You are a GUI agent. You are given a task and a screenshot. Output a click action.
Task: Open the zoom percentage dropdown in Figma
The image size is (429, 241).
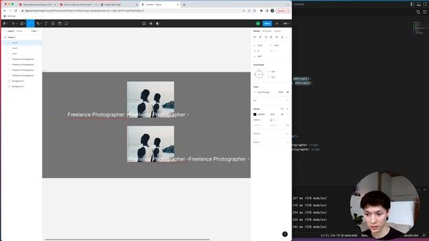pyautogui.click(x=286, y=23)
